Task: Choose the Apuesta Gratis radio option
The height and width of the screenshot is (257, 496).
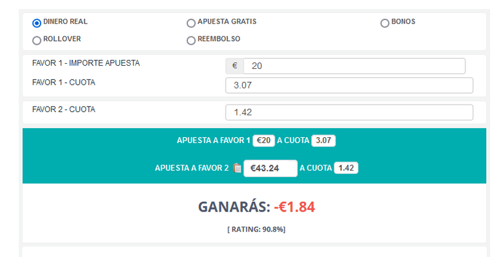Action: click(191, 23)
